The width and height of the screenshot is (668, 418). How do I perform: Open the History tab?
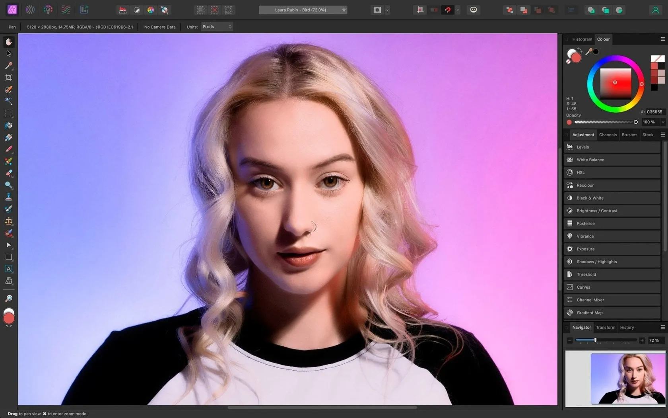pyautogui.click(x=627, y=327)
